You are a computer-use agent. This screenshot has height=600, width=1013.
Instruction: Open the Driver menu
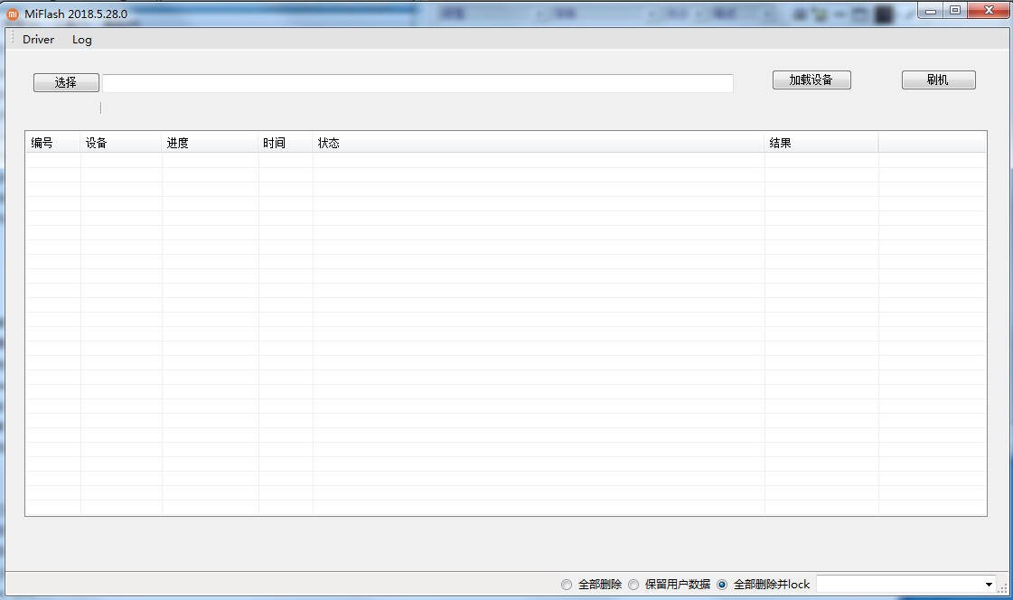tap(38, 40)
